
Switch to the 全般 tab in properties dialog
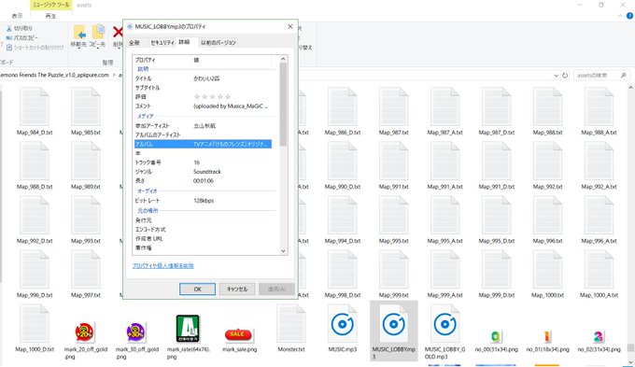[x=134, y=43]
